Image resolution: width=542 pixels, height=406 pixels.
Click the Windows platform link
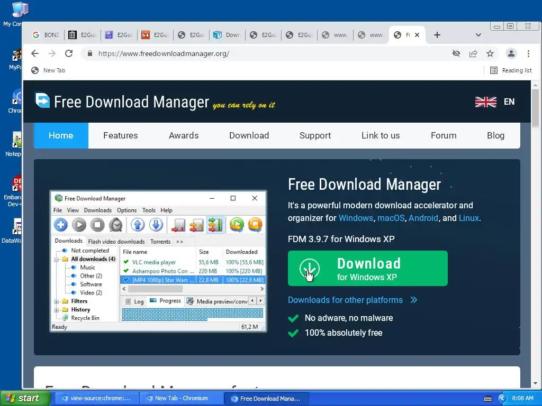356,218
